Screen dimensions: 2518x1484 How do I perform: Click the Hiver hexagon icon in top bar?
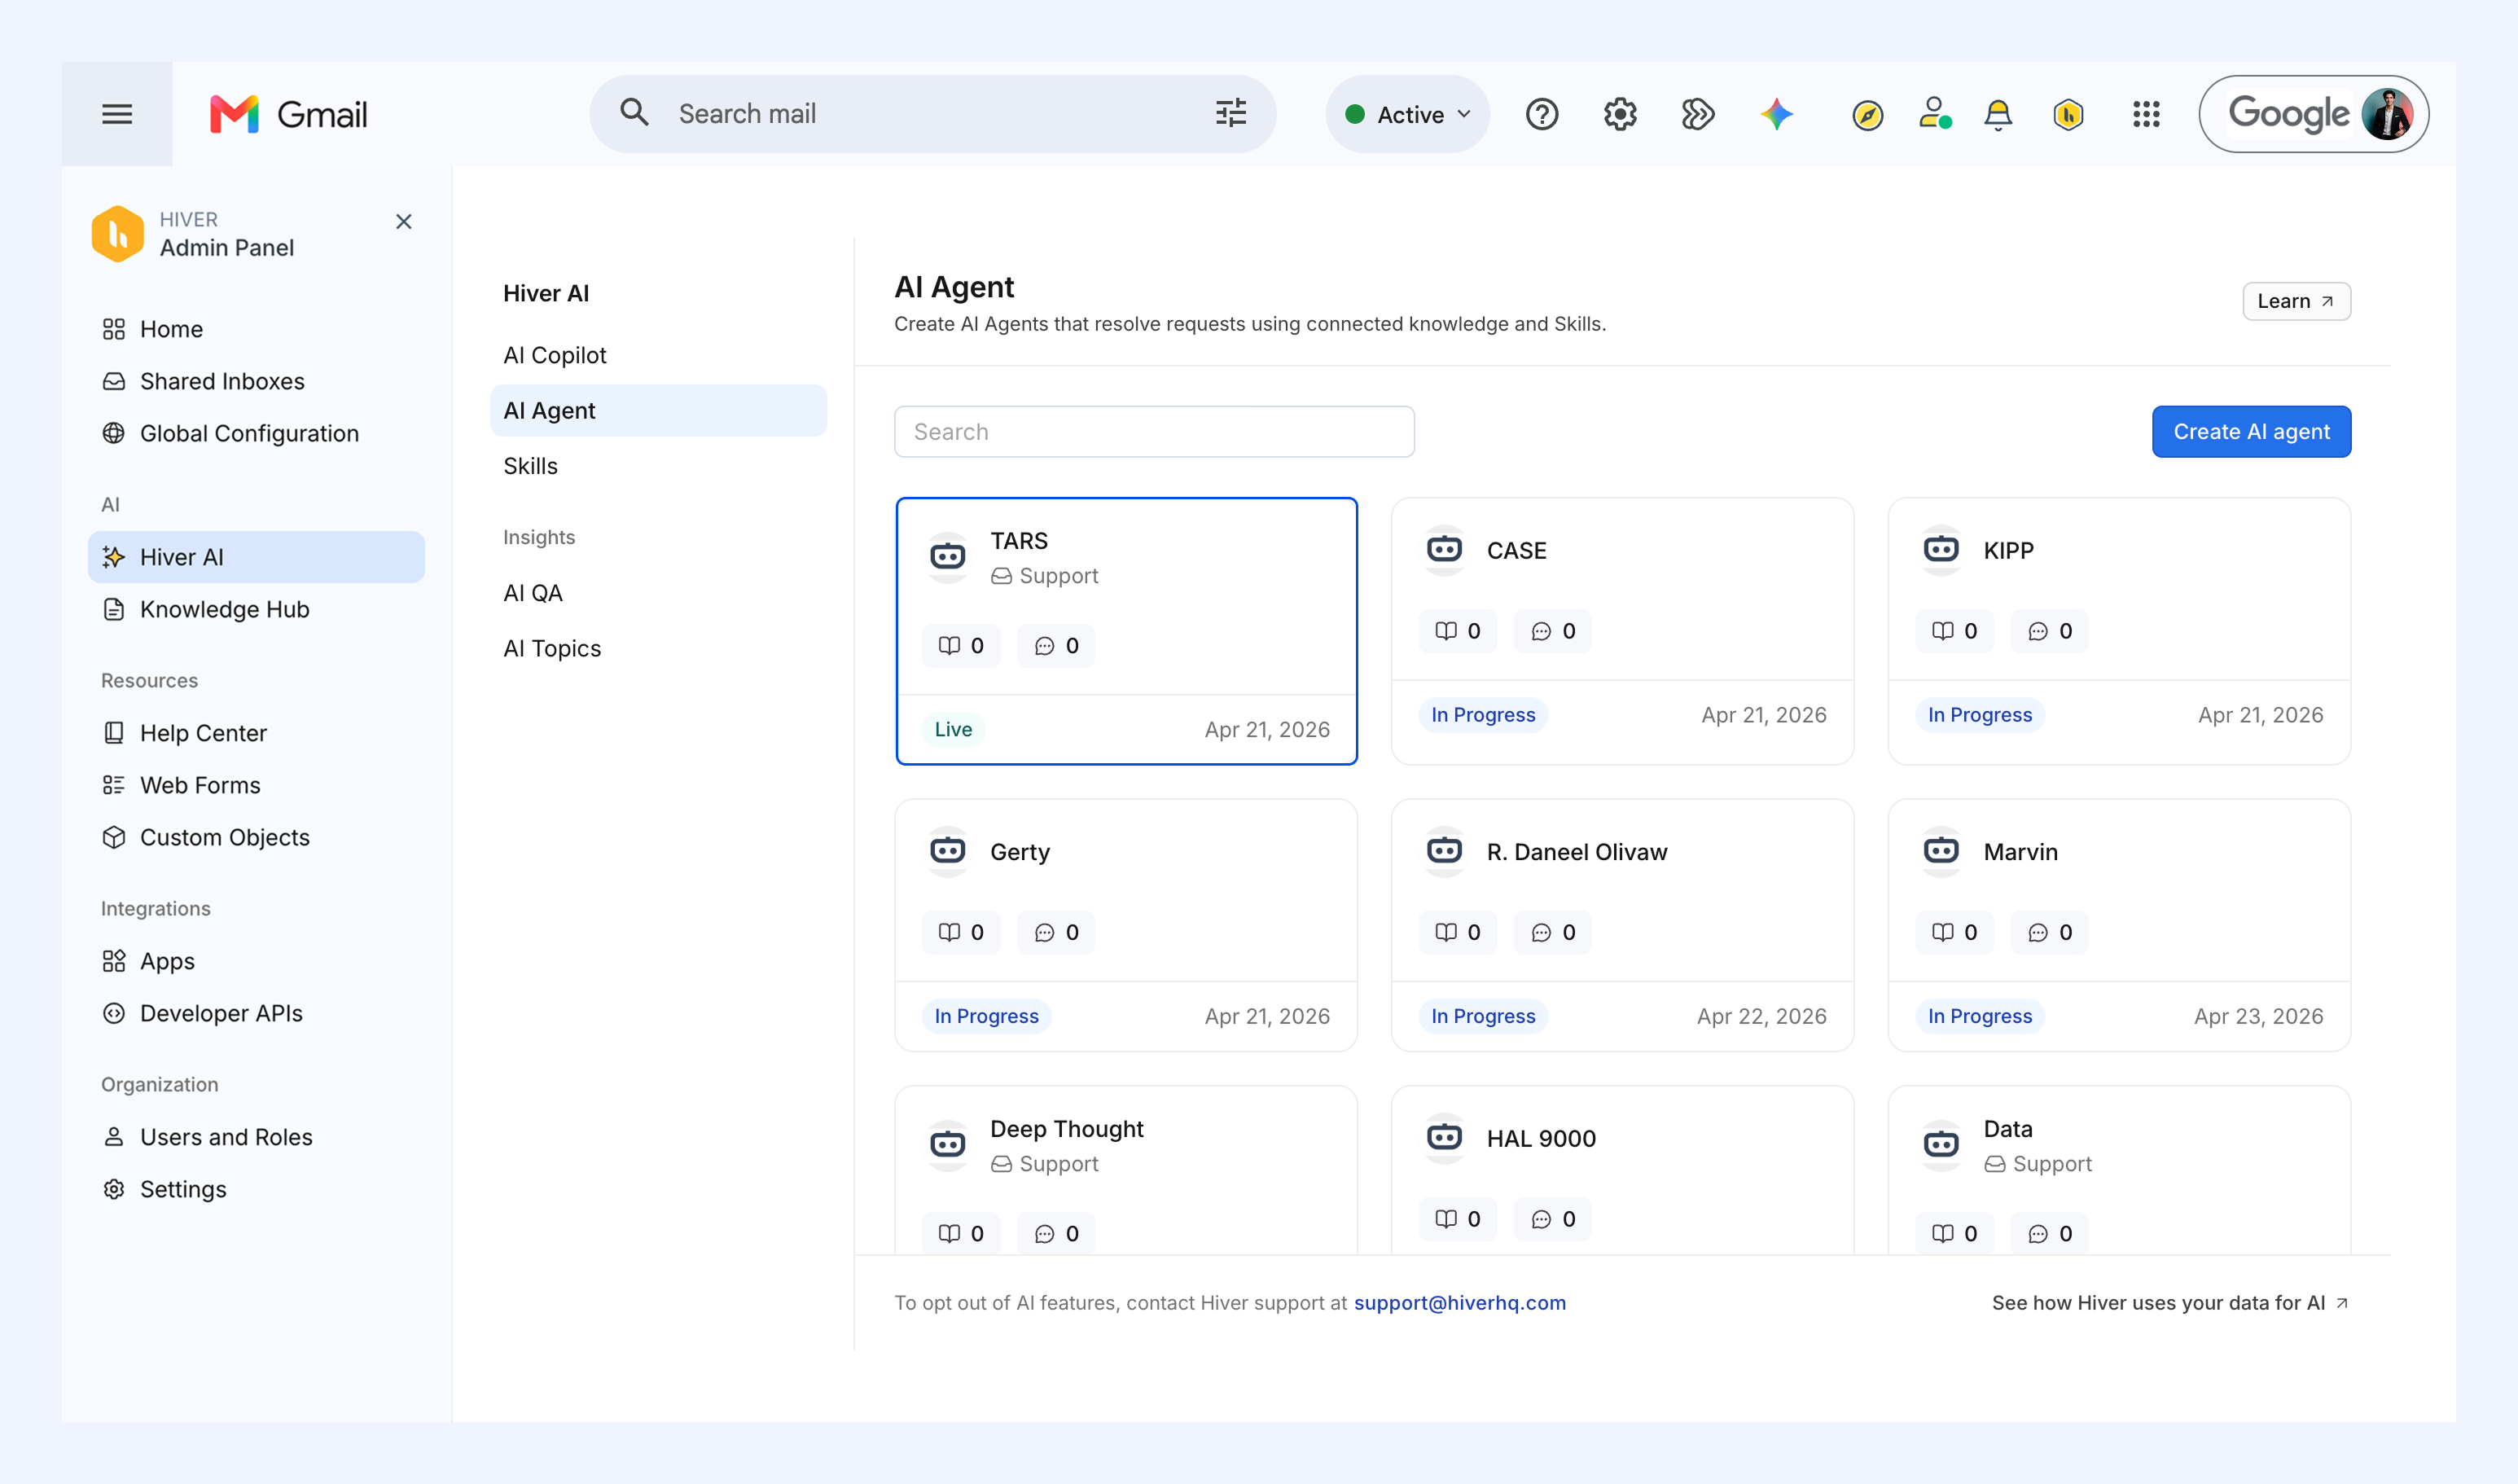tap(2067, 115)
